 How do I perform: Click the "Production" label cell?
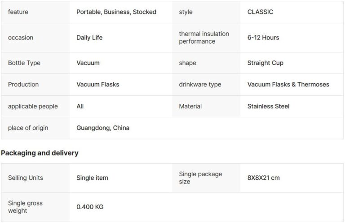tap(23, 85)
